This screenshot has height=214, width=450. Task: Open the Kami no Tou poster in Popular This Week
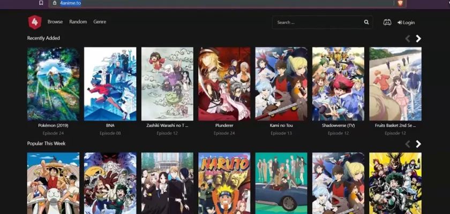click(x=339, y=184)
